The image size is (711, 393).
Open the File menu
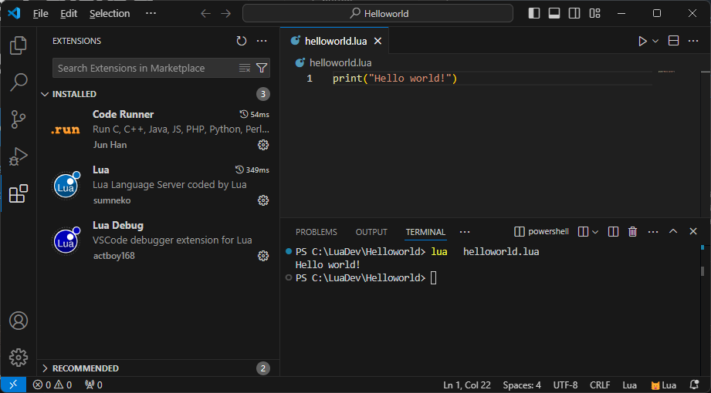click(x=40, y=14)
